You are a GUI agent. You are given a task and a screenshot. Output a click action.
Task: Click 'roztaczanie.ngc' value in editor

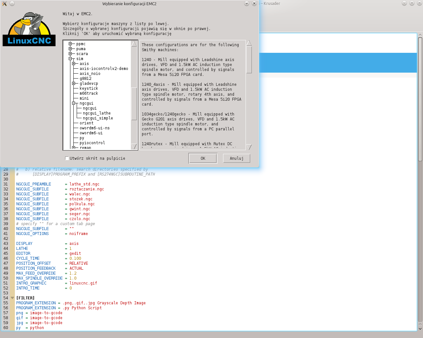[87, 189]
